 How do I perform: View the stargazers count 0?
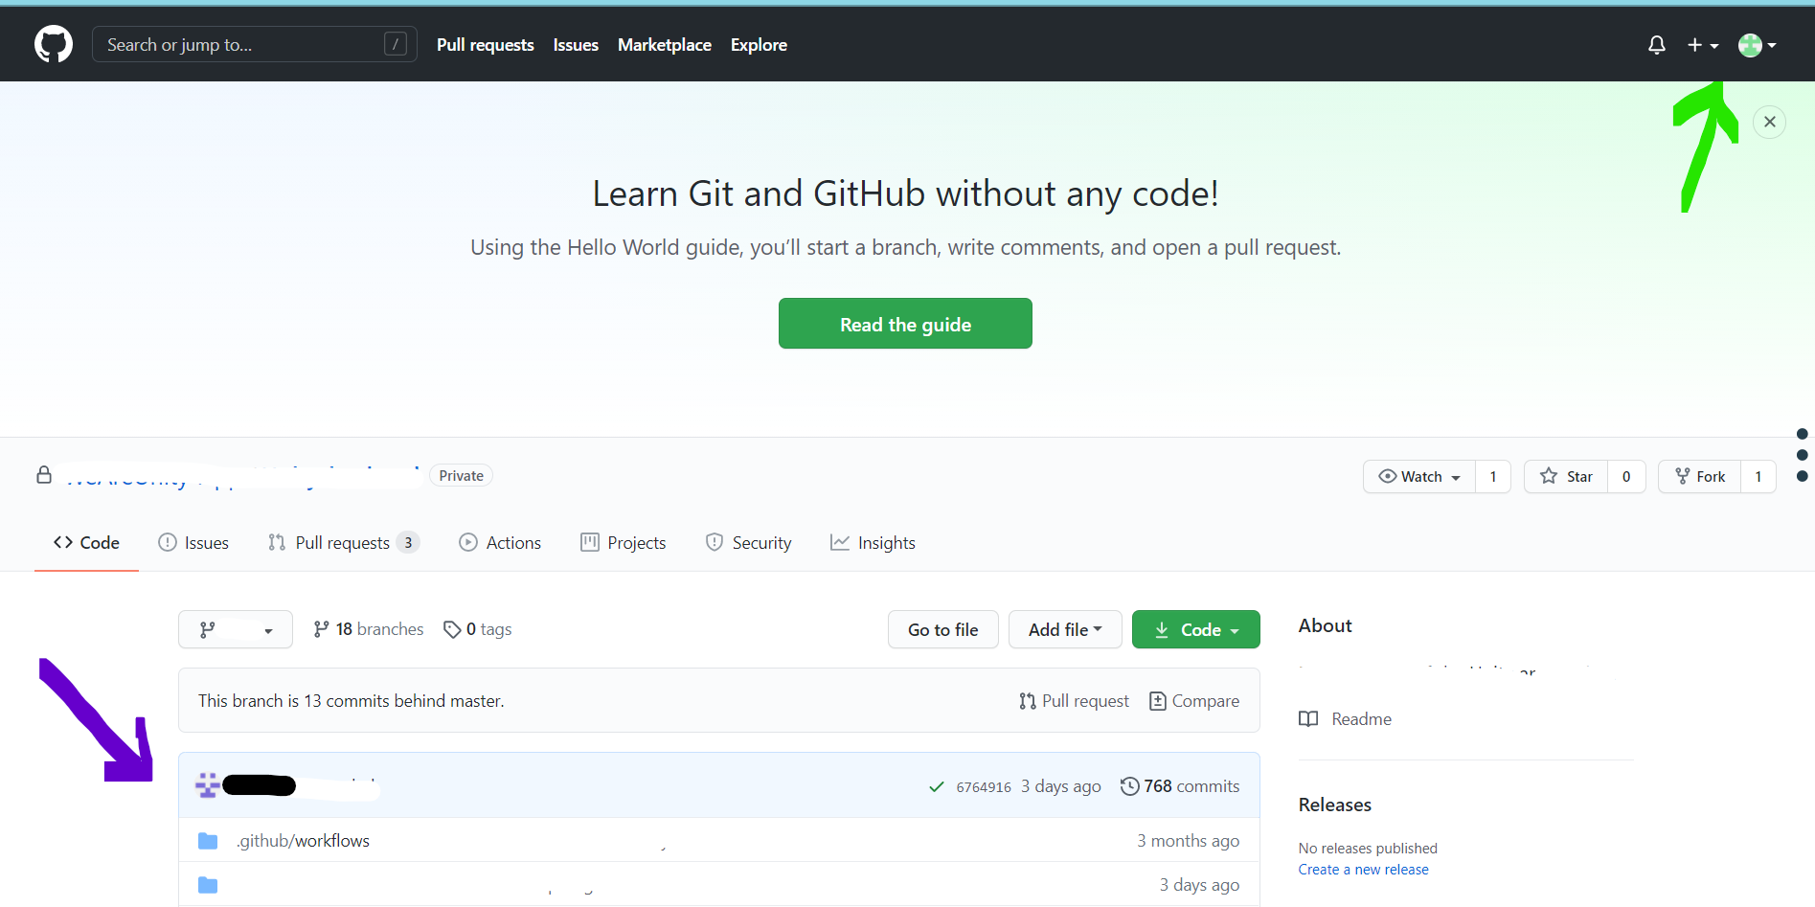1626,477
